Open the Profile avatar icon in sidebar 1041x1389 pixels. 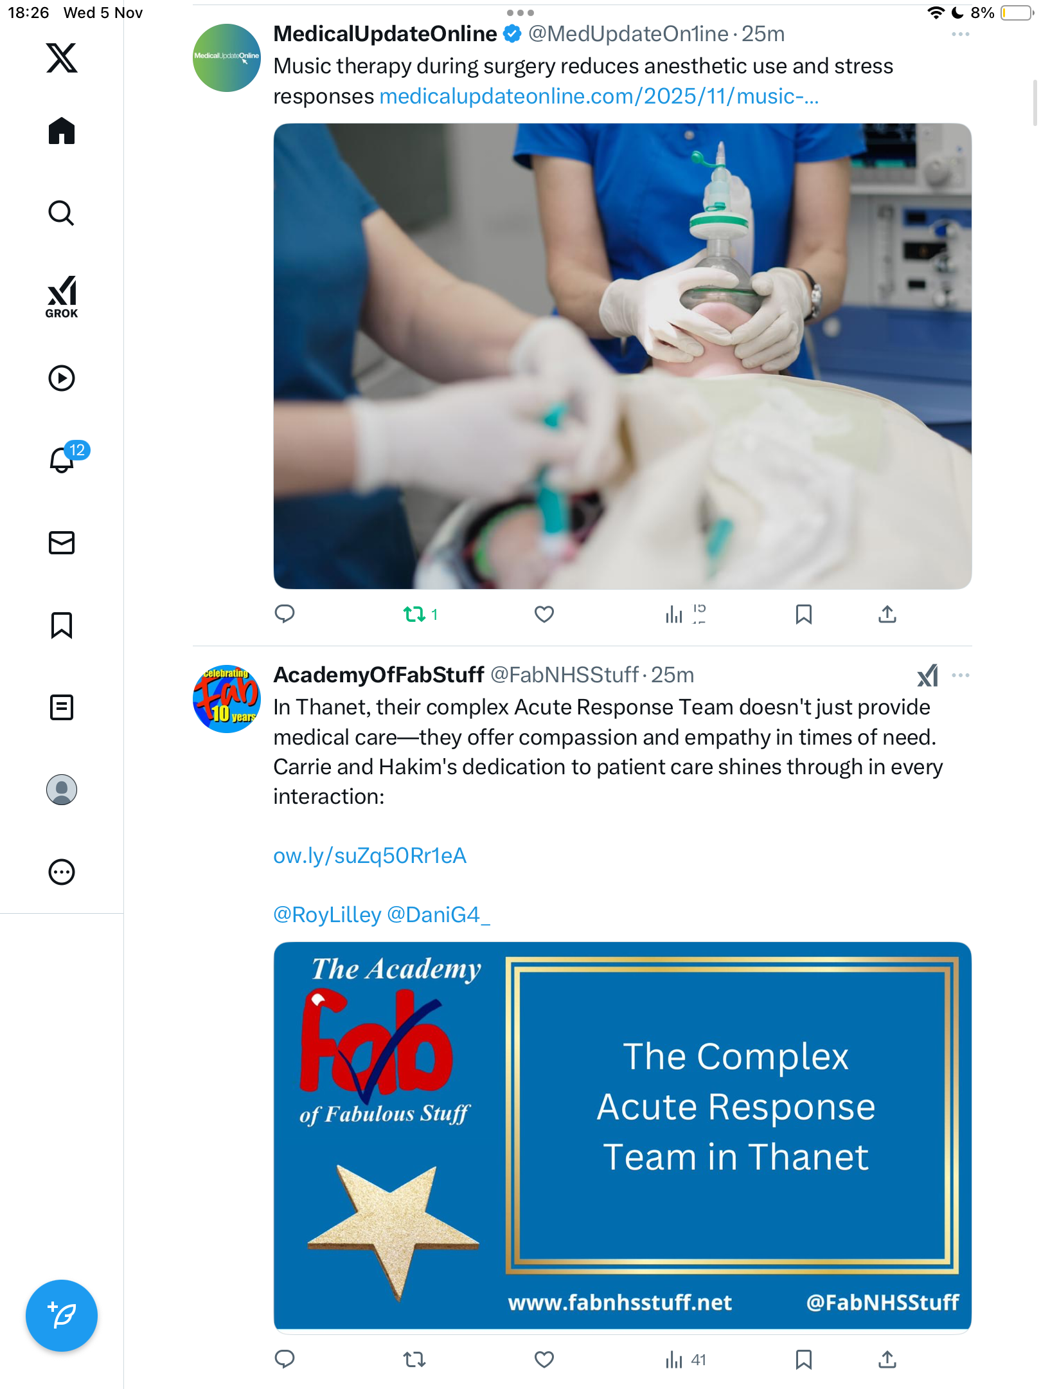click(62, 790)
